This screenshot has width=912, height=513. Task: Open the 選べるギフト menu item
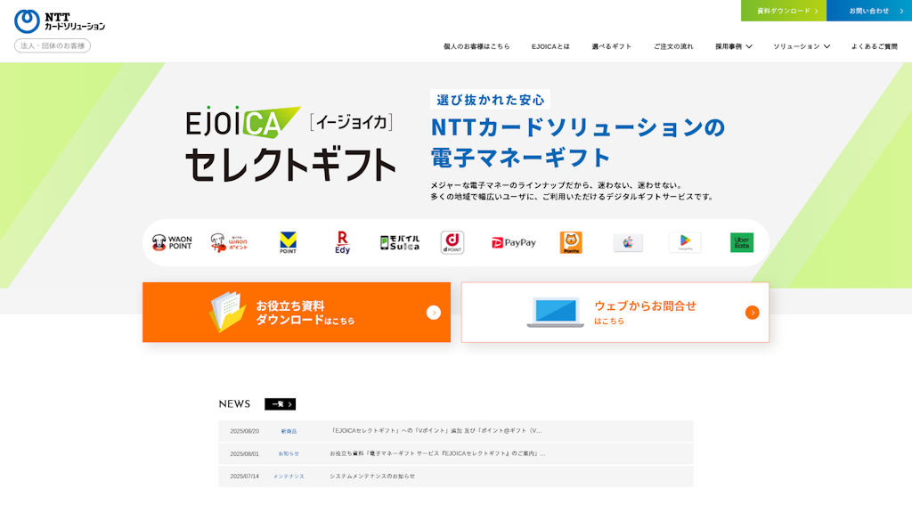tap(611, 46)
